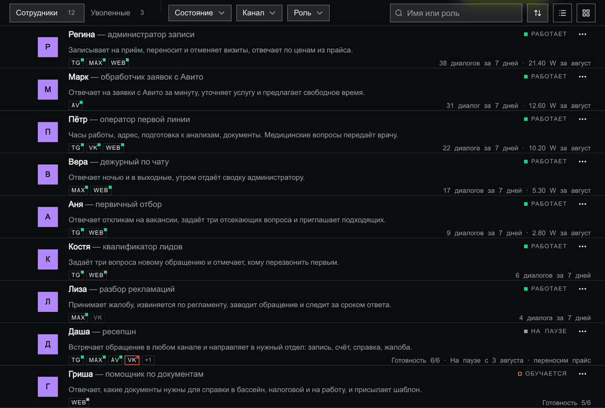Click the AV channel tag on Марк

coord(75,105)
